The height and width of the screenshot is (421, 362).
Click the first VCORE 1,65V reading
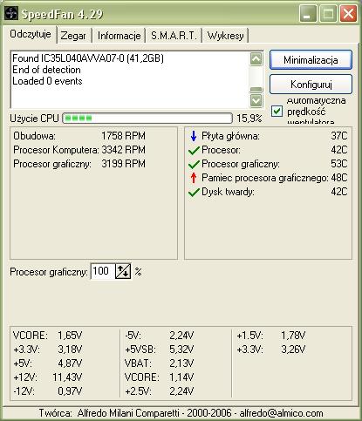[x=48, y=336]
